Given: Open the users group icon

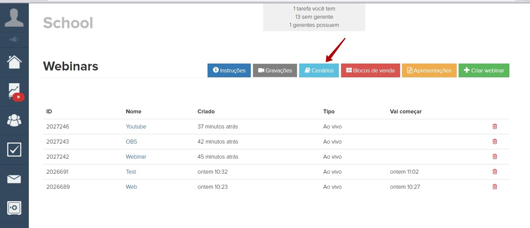Looking at the screenshot, I should click(14, 120).
